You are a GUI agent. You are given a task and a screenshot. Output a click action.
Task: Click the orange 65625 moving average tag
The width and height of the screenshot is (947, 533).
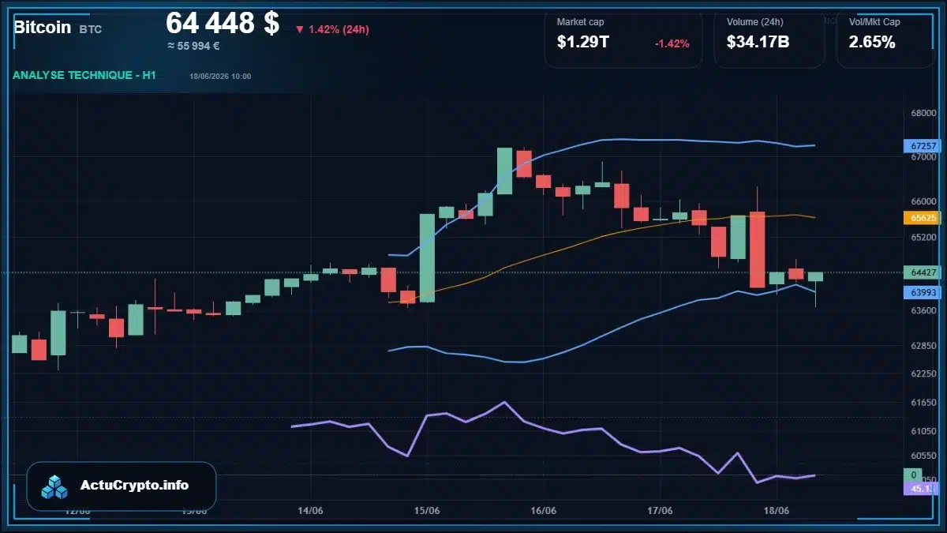(923, 217)
